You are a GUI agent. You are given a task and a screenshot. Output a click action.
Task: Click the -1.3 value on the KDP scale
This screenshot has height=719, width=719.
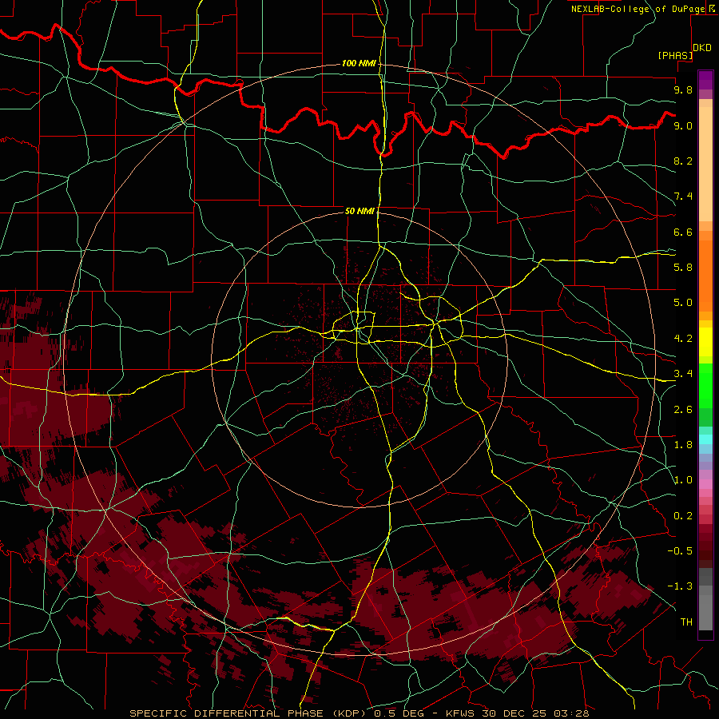(x=680, y=586)
